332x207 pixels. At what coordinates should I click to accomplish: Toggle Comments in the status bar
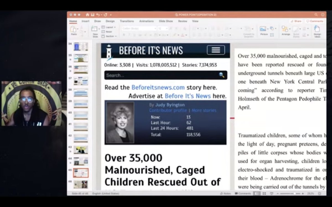pyautogui.click(x=243, y=193)
